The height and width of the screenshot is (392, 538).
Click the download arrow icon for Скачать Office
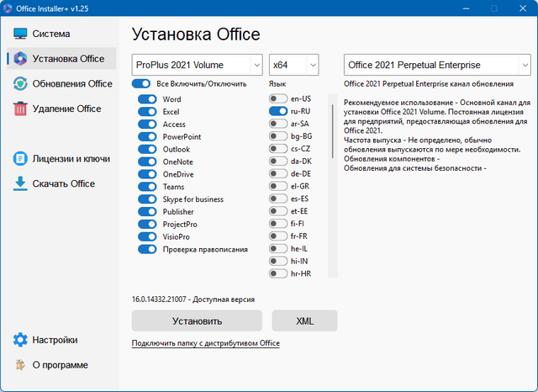click(20, 183)
